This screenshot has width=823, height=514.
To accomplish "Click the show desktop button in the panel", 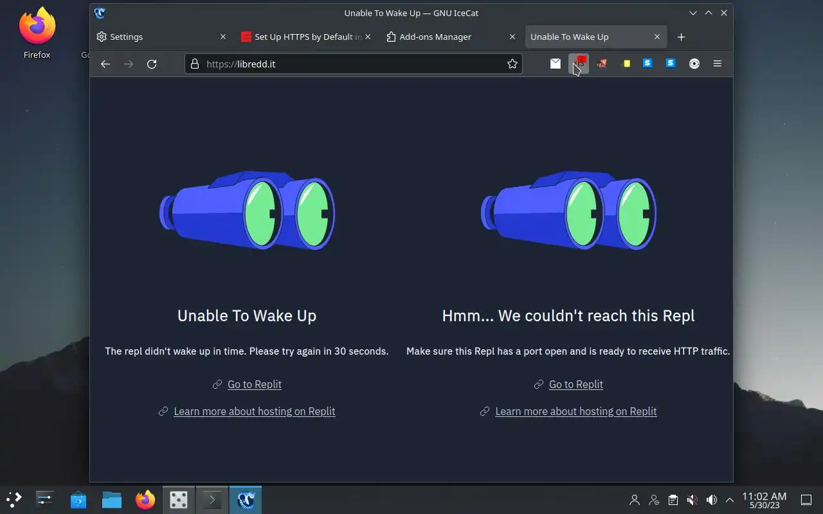I will [x=806, y=500].
